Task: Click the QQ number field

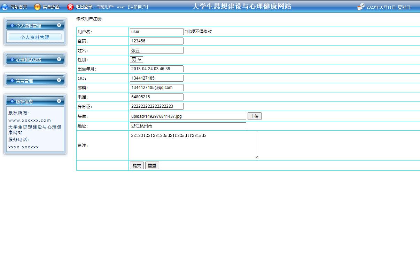Action: pyautogui.click(x=157, y=78)
